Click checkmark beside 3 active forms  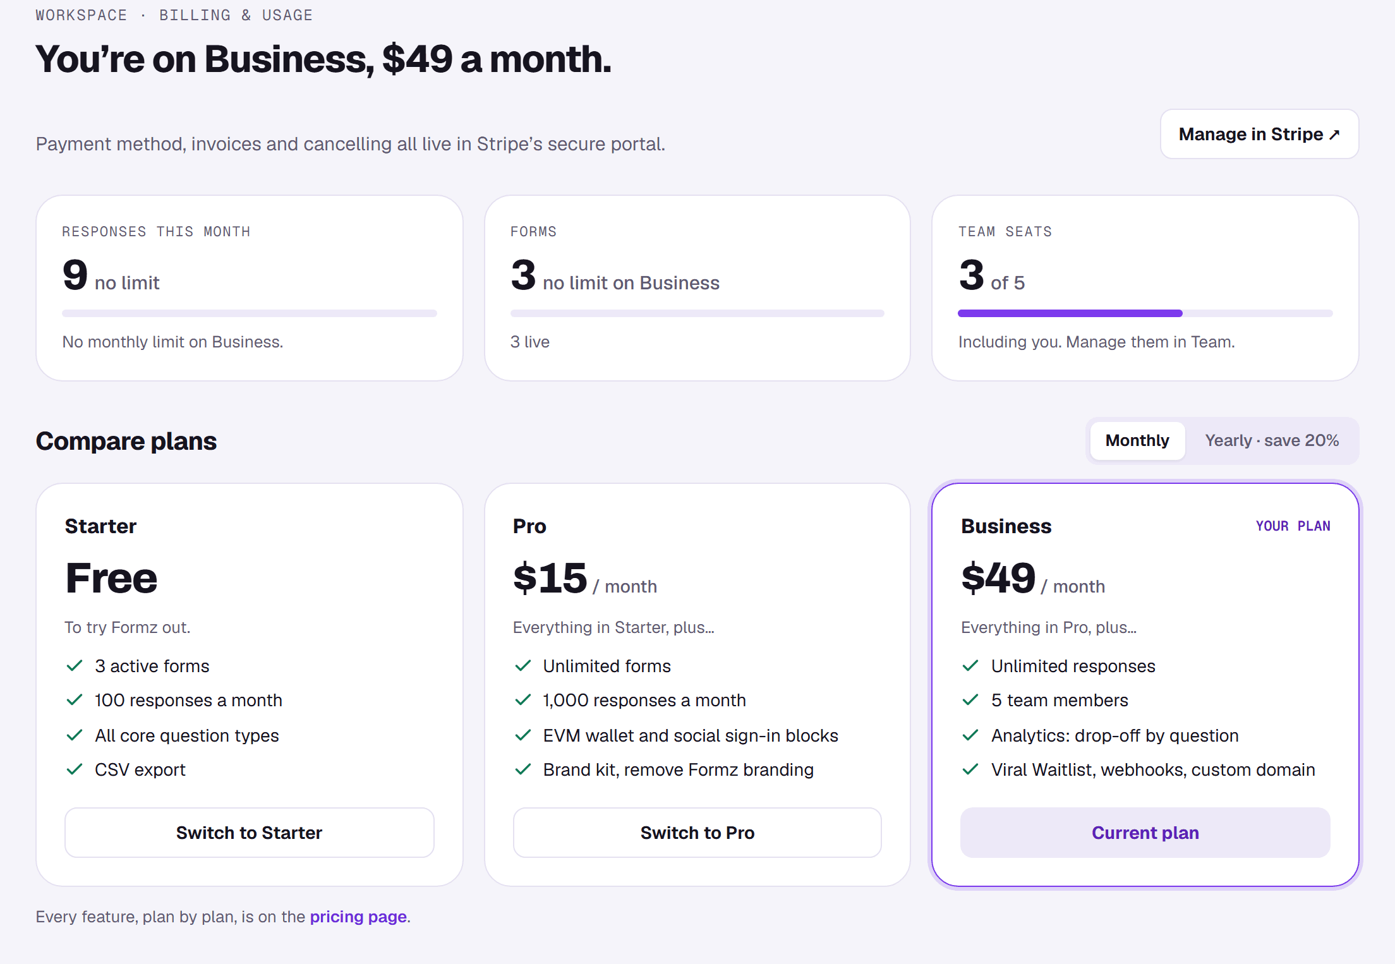point(75,666)
